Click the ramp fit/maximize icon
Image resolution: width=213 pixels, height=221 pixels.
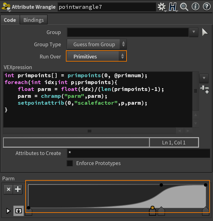point(18,211)
